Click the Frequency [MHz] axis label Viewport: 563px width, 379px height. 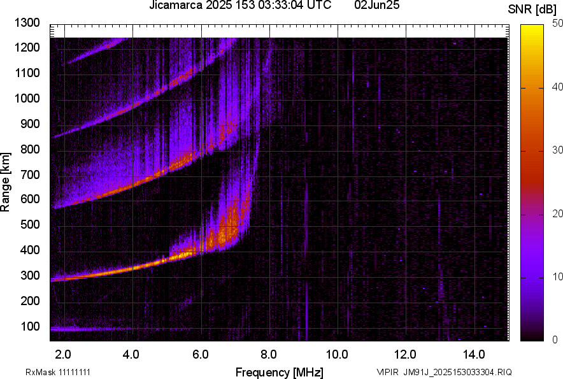pos(280,372)
